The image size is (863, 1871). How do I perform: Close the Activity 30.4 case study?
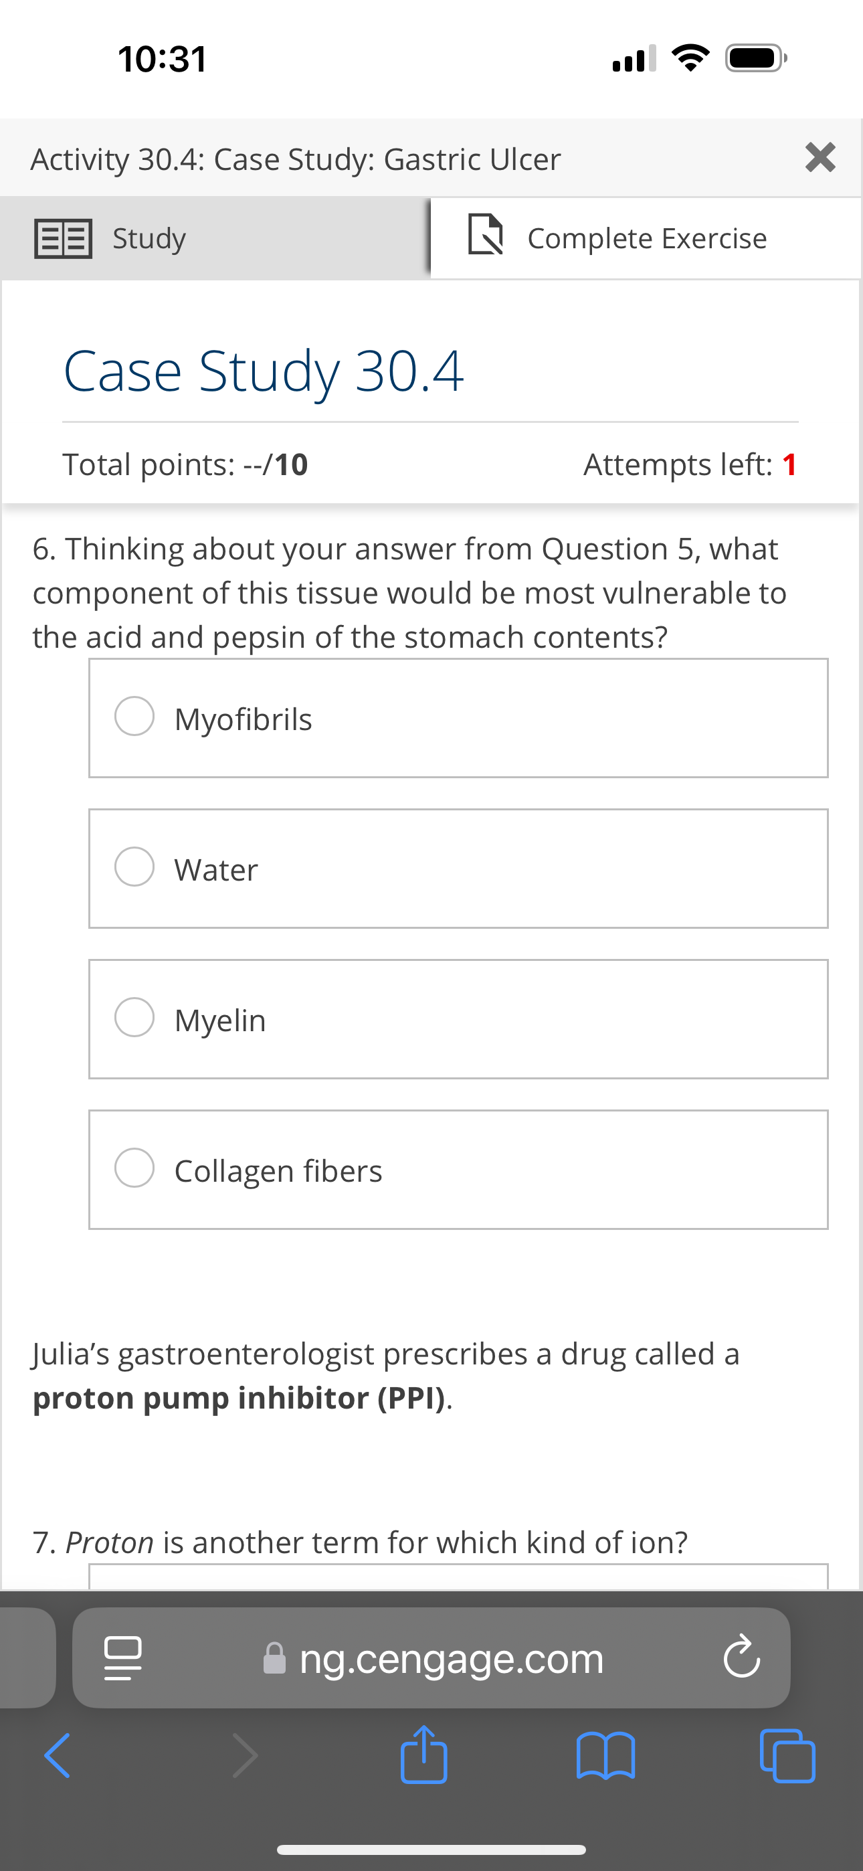[x=820, y=158]
